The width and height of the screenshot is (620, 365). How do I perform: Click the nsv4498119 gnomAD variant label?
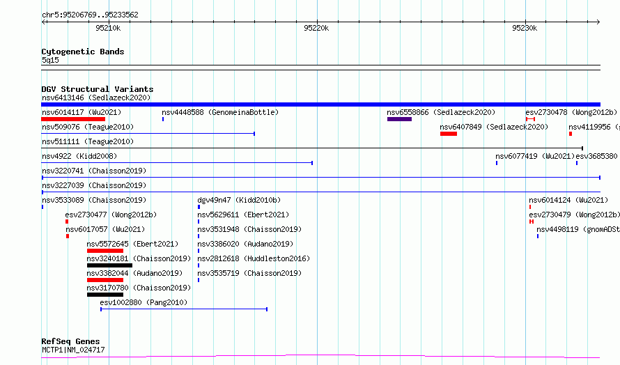point(578,229)
